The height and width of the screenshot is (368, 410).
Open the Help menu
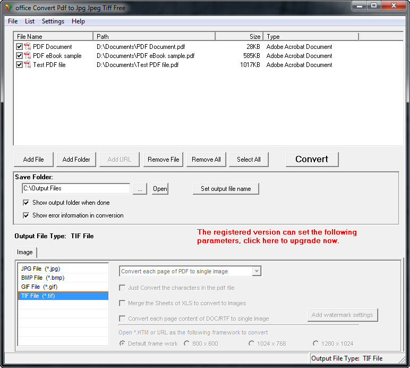point(78,21)
